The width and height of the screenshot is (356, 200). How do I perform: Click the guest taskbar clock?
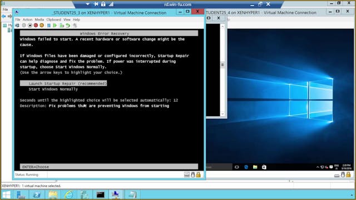pos(347,167)
